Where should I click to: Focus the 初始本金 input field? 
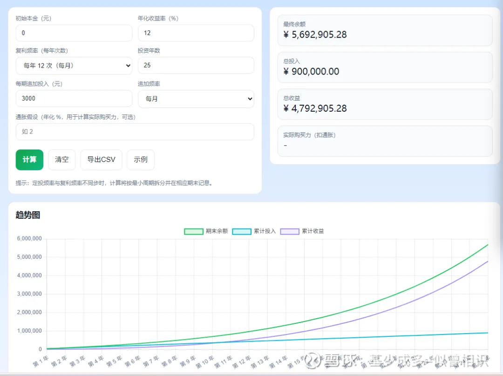tap(74, 33)
